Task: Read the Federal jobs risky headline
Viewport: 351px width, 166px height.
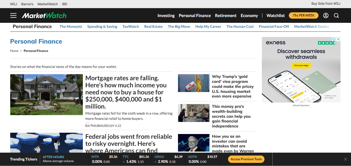Action: click(129, 143)
